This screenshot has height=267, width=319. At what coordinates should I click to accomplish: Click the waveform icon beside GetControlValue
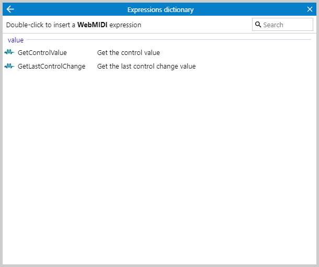click(9, 52)
